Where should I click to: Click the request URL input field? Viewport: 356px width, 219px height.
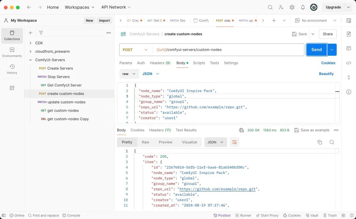point(228,50)
